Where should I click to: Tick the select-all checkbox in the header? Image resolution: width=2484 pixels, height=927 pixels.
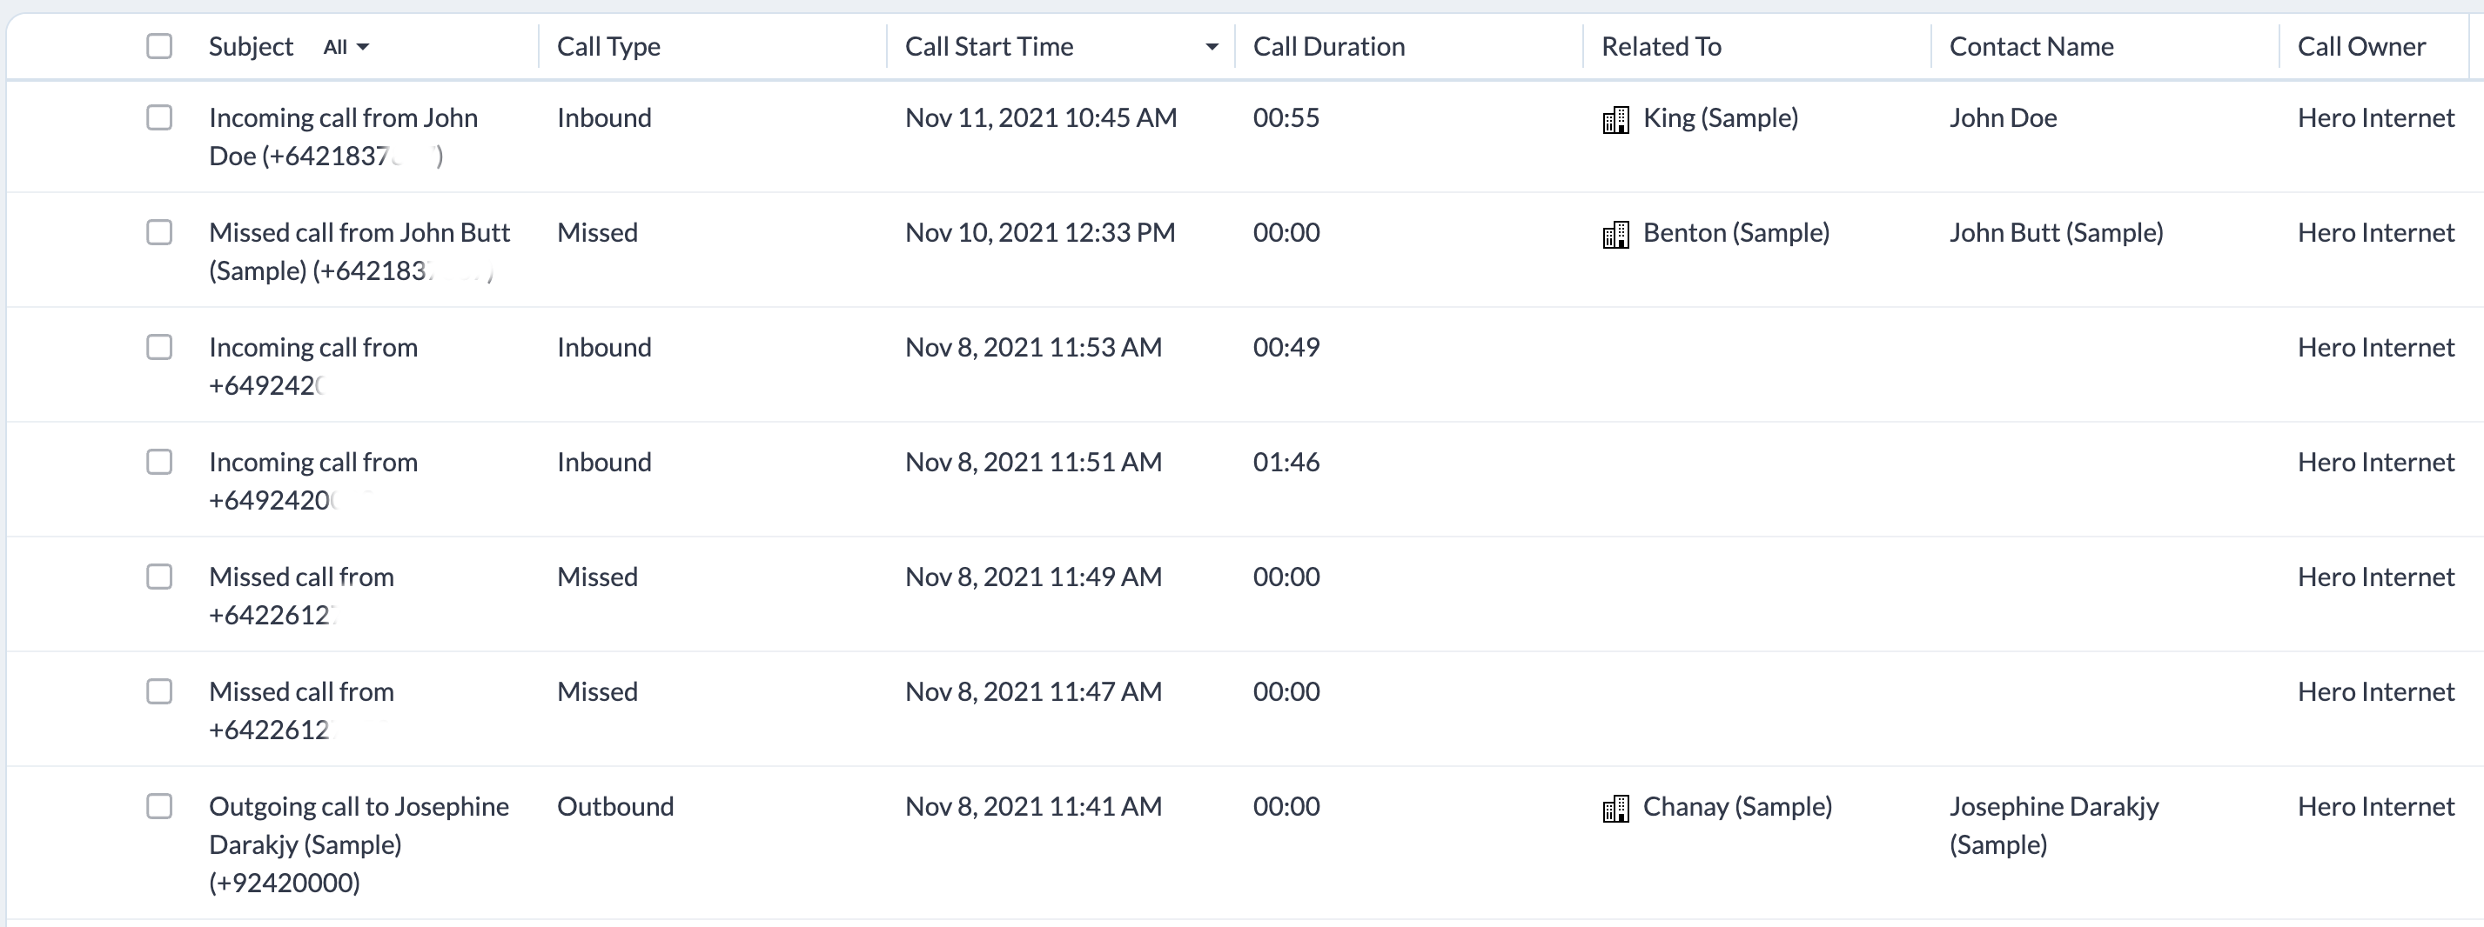tap(159, 46)
